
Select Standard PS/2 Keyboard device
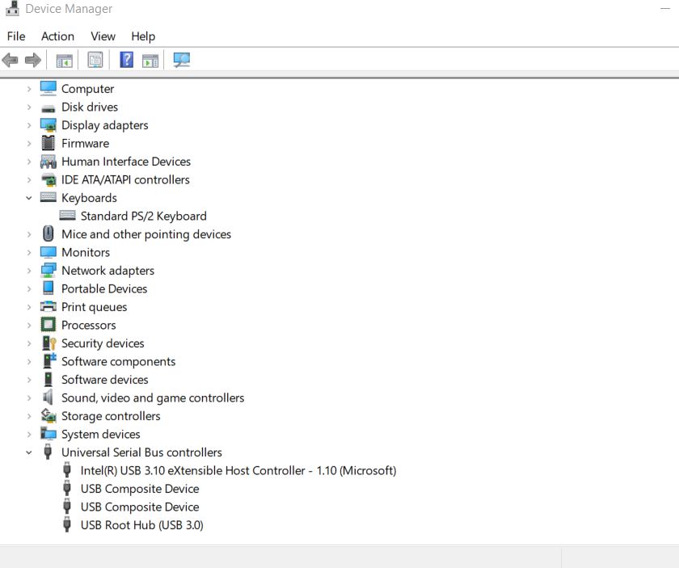click(x=143, y=216)
